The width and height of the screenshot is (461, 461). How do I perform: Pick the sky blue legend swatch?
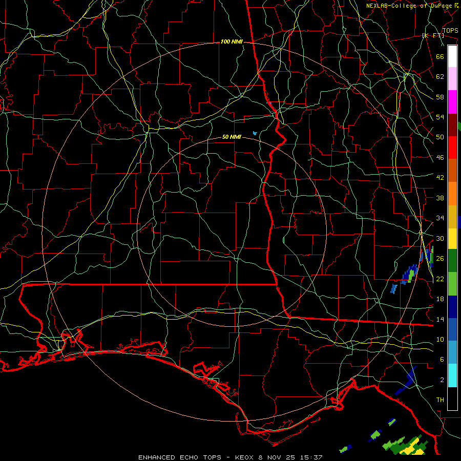coord(452,352)
